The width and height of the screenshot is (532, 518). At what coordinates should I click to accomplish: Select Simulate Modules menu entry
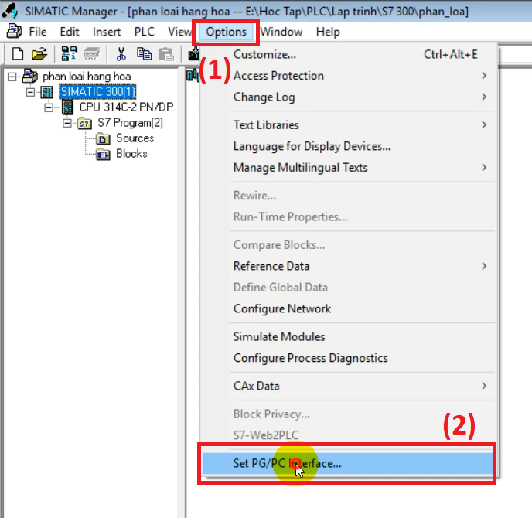349,336
